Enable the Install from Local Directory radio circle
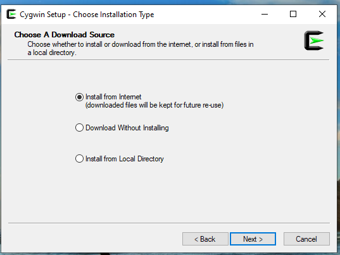 [x=79, y=159]
